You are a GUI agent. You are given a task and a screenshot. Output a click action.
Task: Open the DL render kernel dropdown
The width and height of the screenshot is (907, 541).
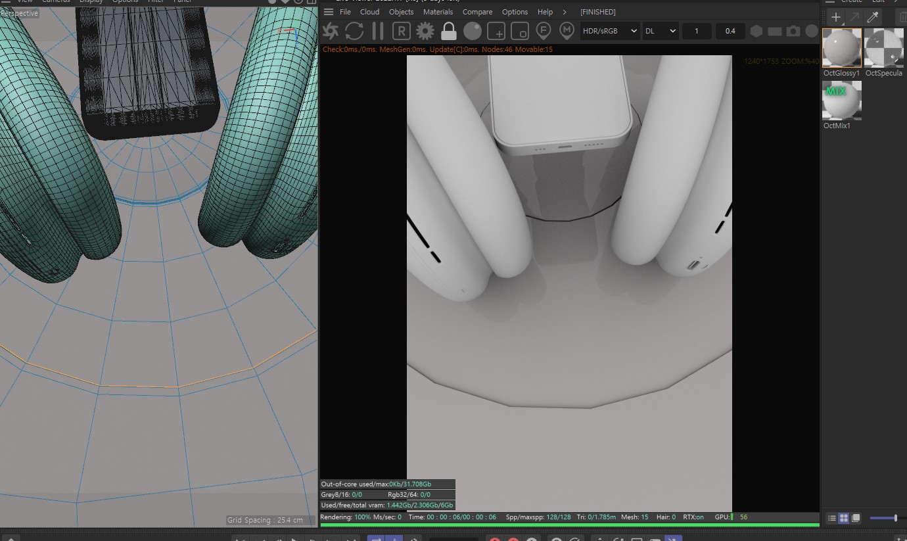click(661, 31)
